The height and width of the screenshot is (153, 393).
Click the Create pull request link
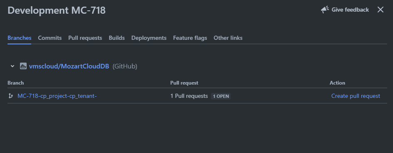[x=356, y=96]
